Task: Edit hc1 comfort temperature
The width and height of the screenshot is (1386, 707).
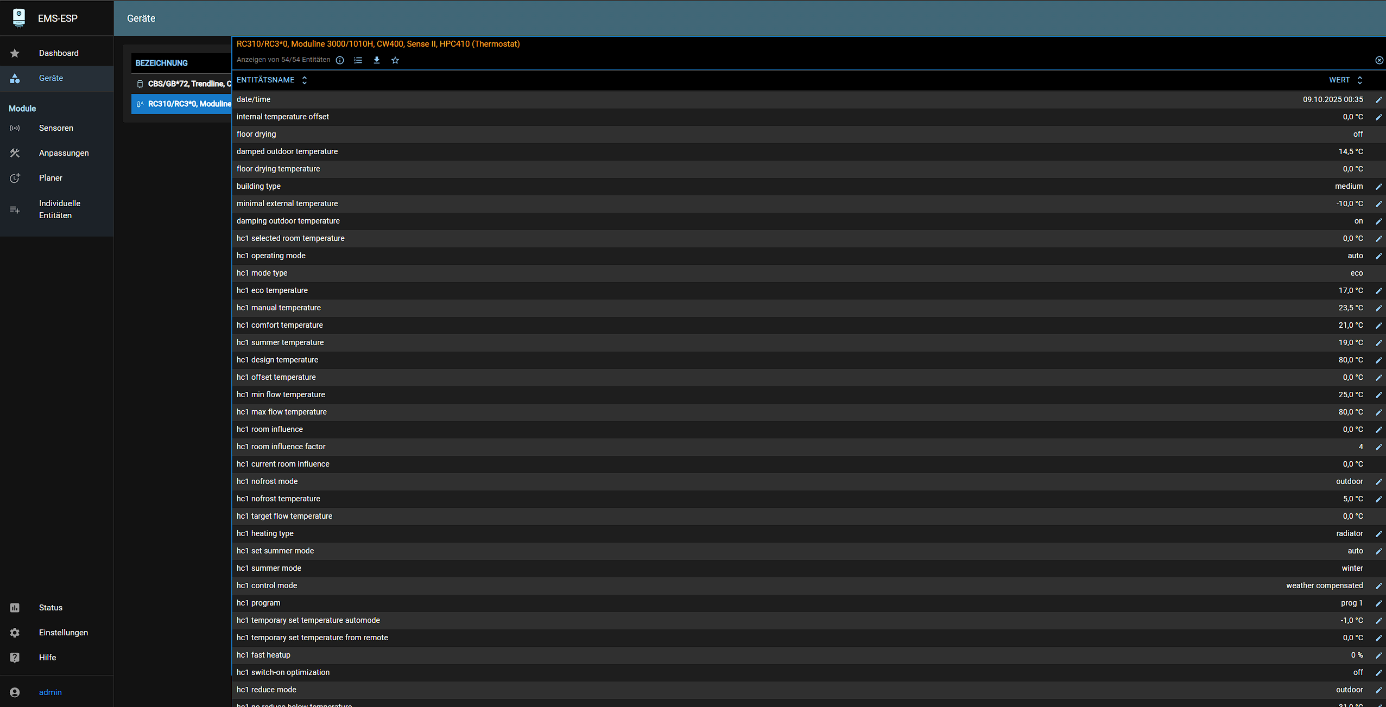Action: (1378, 326)
